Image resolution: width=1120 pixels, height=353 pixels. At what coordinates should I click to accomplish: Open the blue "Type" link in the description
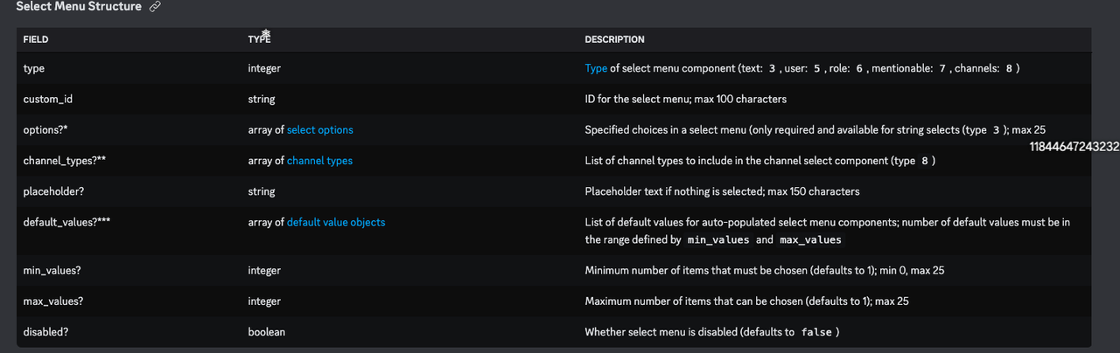pyautogui.click(x=596, y=68)
